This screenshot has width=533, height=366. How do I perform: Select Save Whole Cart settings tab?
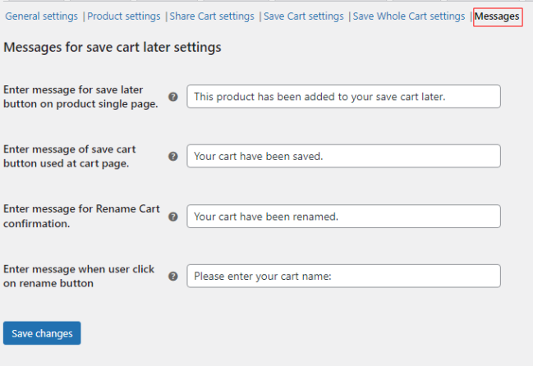[x=408, y=16]
